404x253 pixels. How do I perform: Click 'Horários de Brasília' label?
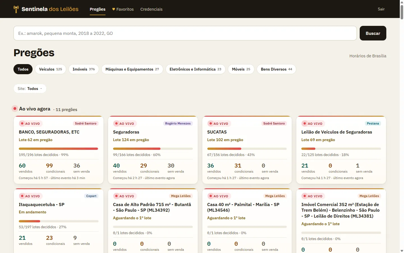click(x=368, y=56)
